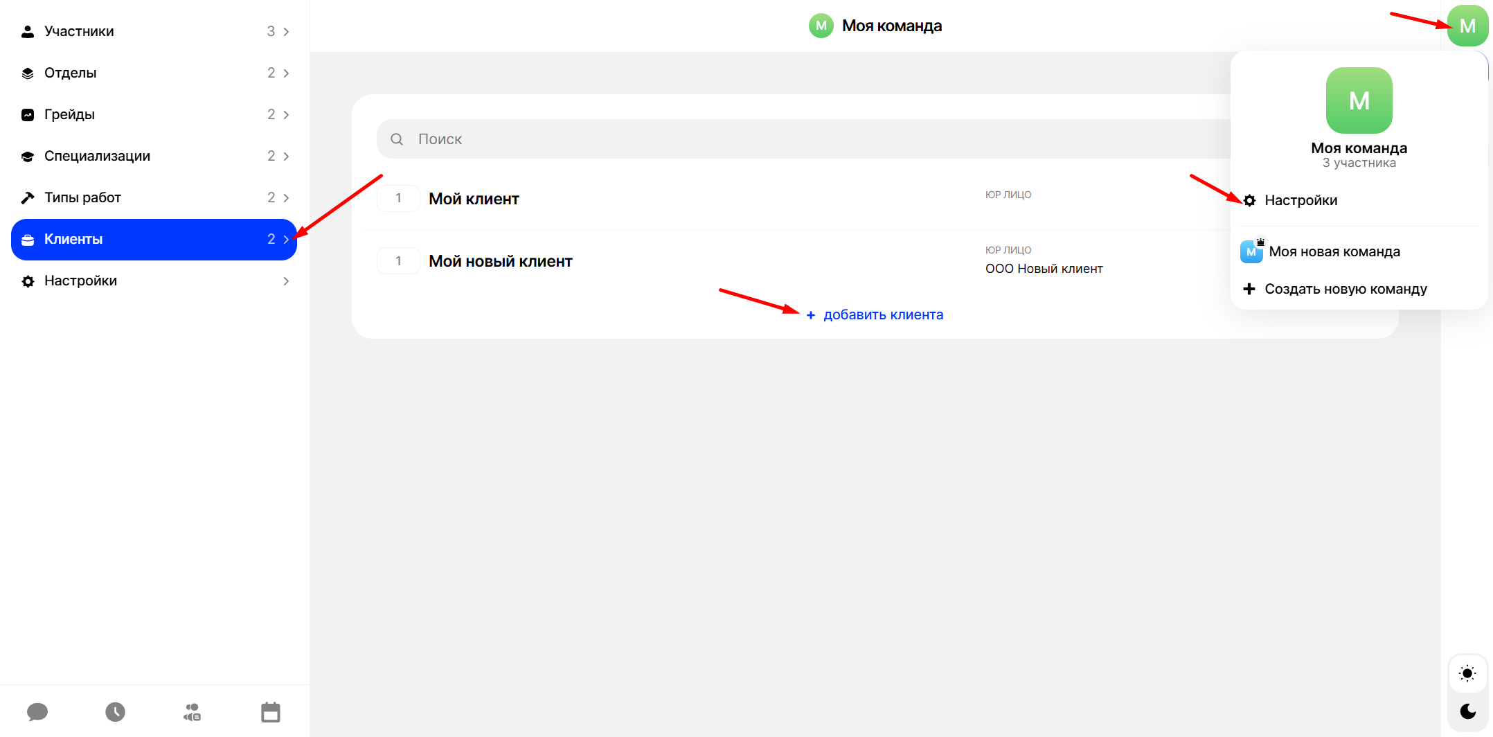Expand Участники with its chevron arrow
Viewport: 1493px width, 737px height.
click(x=286, y=32)
